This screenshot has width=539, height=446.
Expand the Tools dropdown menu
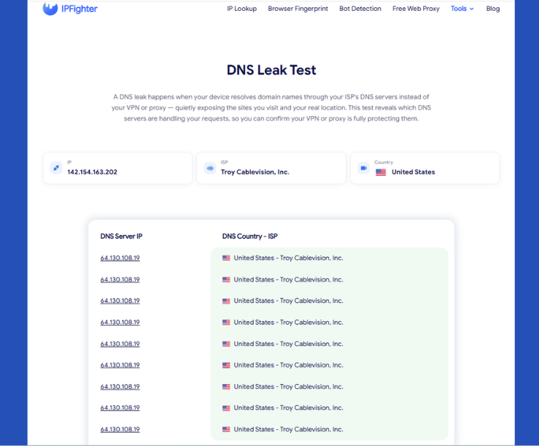[x=462, y=9]
